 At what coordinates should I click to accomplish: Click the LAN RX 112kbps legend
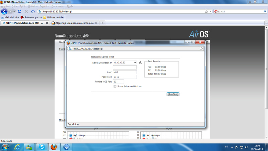pyautogui.click(x=77, y=136)
